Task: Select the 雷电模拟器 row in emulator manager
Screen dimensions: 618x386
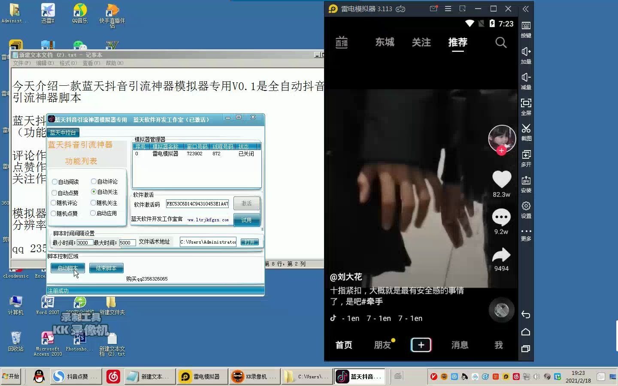Action: [x=197, y=154]
